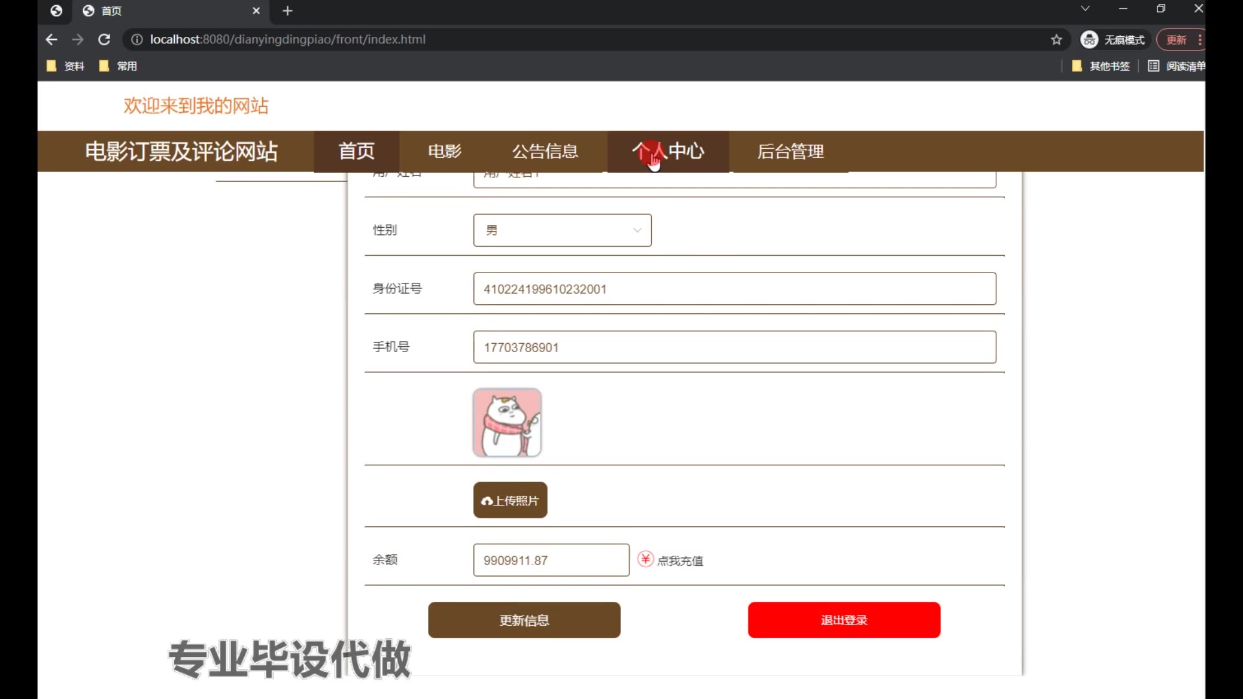Click the yen recharge icon
1243x699 pixels.
click(645, 559)
